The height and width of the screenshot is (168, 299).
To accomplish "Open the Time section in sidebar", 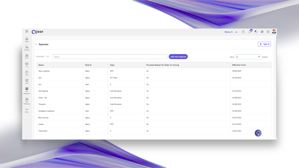I will pos(27,73).
